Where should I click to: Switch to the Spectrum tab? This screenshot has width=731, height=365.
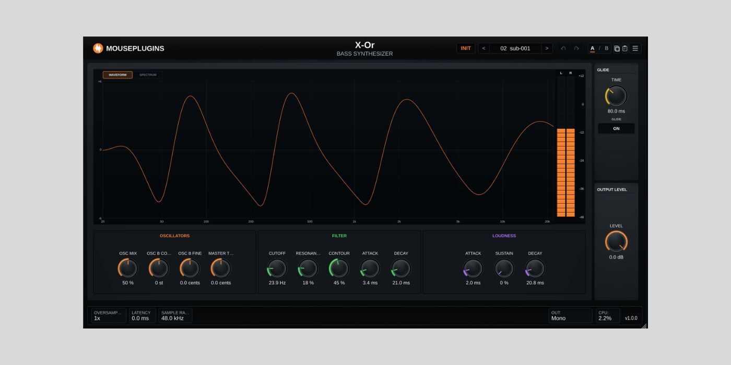pyautogui.click(x=148, y=75)
